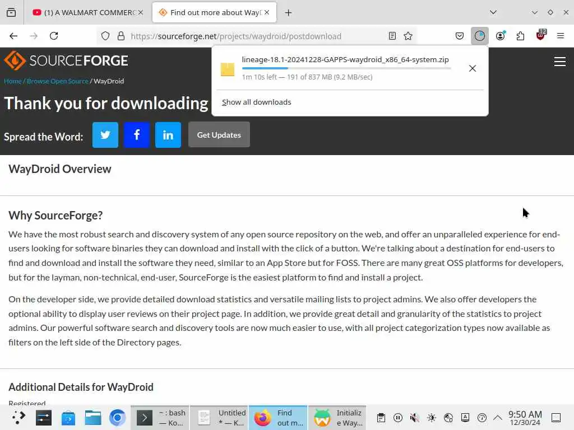Share on Twitter
Image resolution: width=574 pixels, height=430 pixels.
105,135
